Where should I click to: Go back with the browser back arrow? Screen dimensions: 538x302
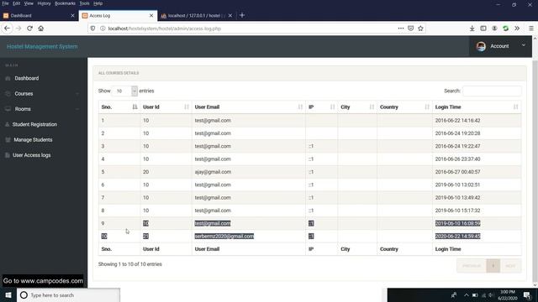pos(7,29)
